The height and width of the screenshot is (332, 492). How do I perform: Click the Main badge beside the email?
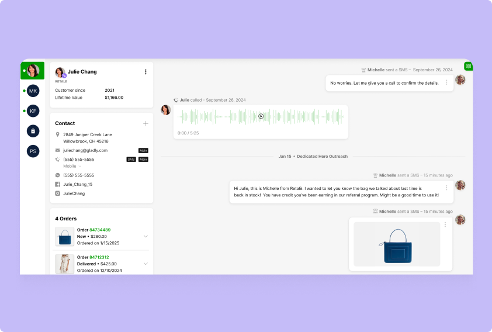click(143, 151)
